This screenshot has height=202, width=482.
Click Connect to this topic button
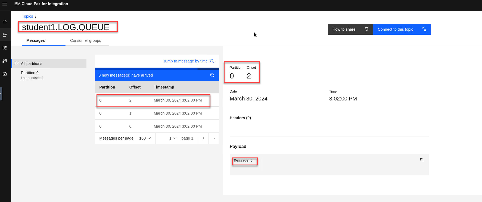(402, 29)
